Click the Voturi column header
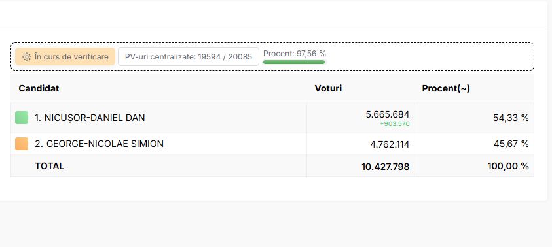 point(328,88)
